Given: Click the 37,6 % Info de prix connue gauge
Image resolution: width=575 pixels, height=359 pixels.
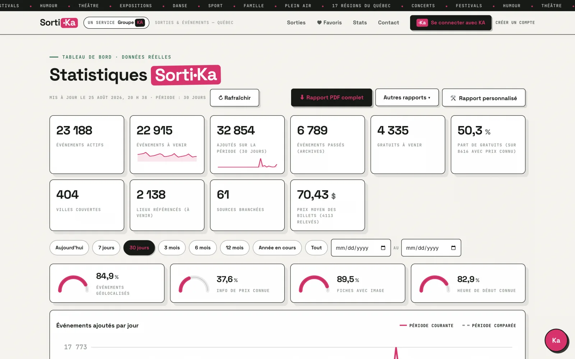Looking at the screenshot, I should (x=227, y=283).
